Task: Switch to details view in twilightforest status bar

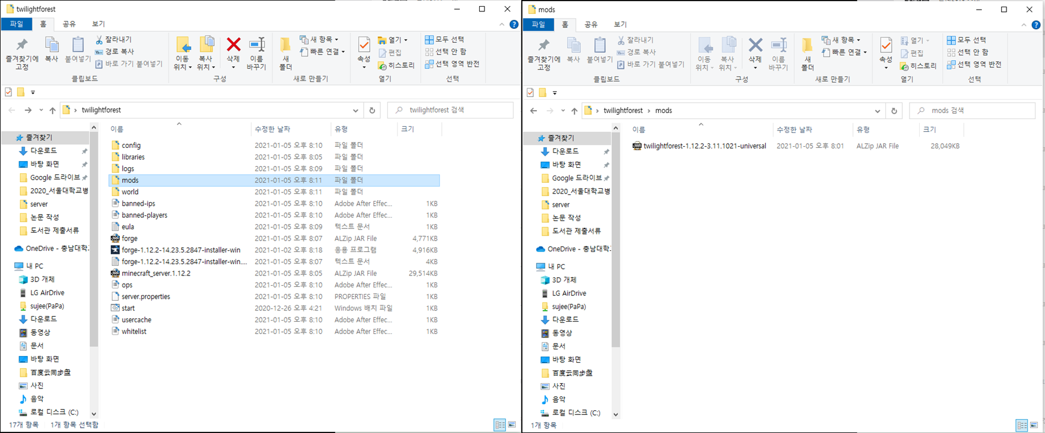Action: (x=500, y=425)
